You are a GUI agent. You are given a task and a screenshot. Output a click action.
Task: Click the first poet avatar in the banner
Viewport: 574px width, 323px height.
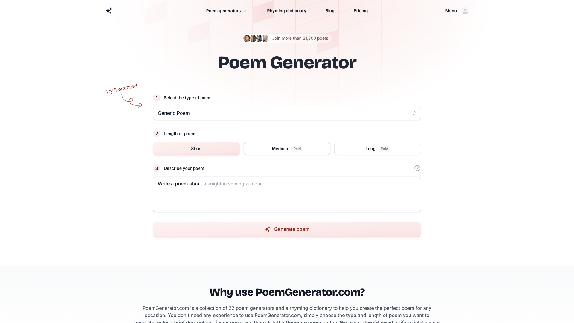tap(247, 38)
